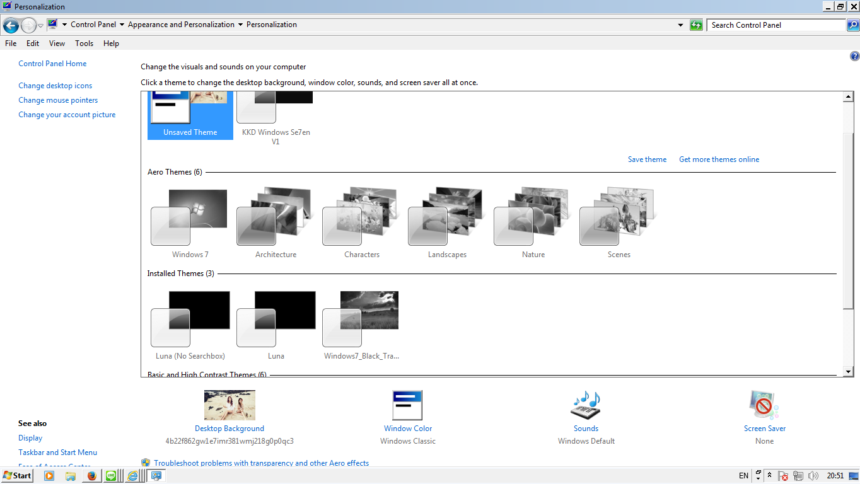Viewport: 860px width, 484px height.
Task: Click the theme list scroll up arrow
Action: 848,97
